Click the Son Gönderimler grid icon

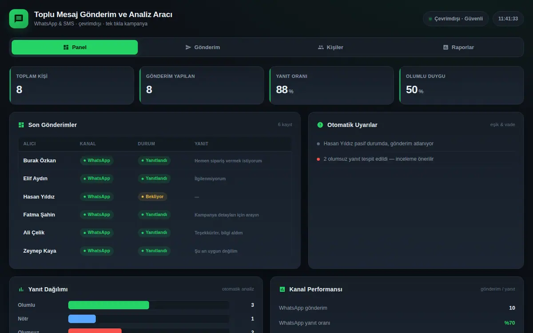21,125
